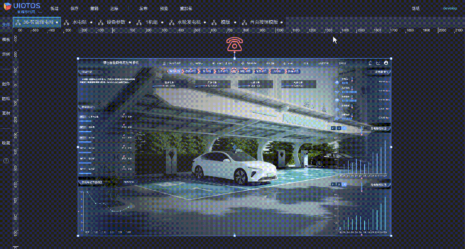Image resolution: width=465 pixels, height=249 pixels.
Task: Open the 组件 sidebar panel
Action: [x=6, y=84]
